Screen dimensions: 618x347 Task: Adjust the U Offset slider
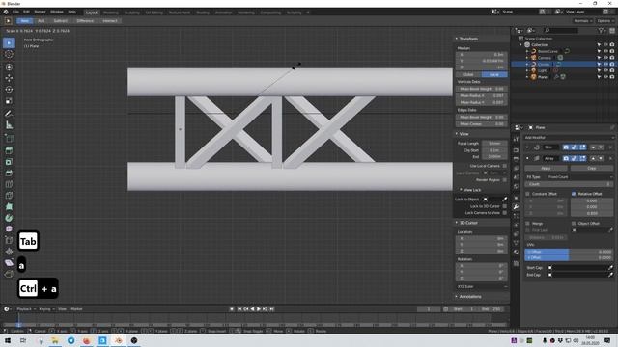[569, 252]
